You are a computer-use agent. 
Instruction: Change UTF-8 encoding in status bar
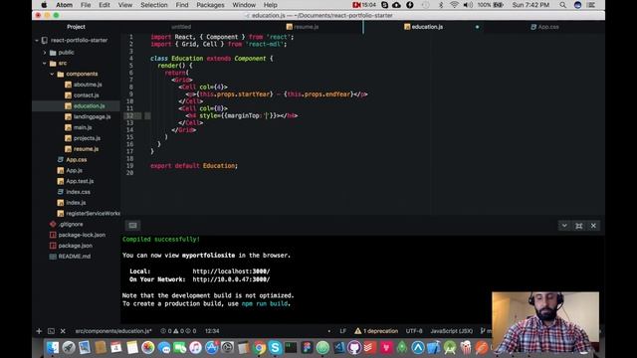pyautogui.click(x=414, y=331)
